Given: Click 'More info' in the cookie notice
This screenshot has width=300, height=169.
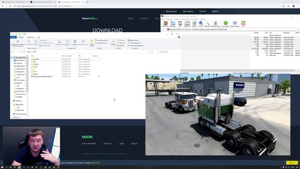Looking at the screenshot, I should (x=96, y=163).
